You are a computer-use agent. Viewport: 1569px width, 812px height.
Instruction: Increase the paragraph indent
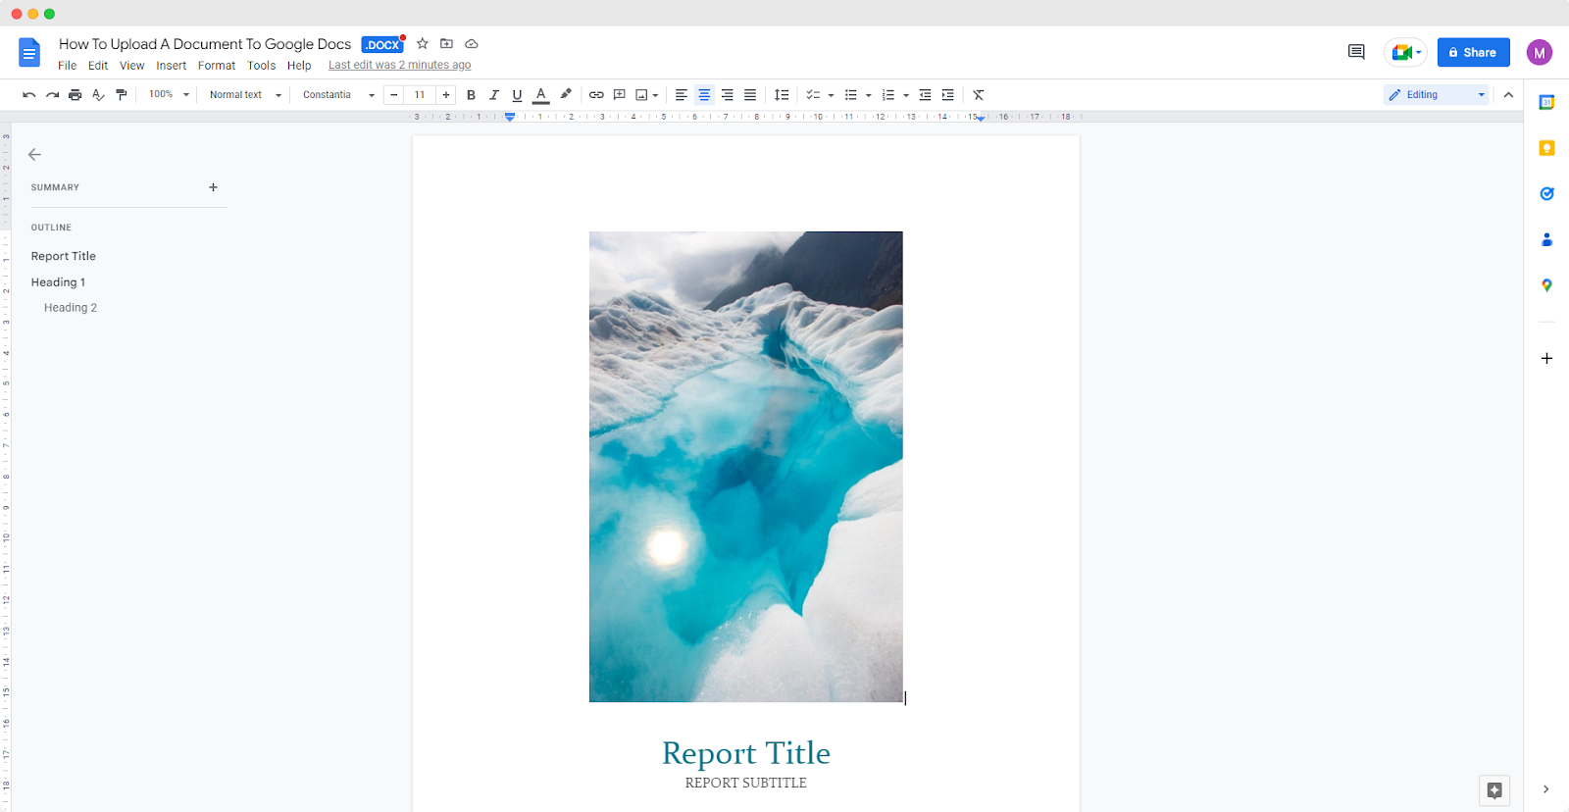947,95
